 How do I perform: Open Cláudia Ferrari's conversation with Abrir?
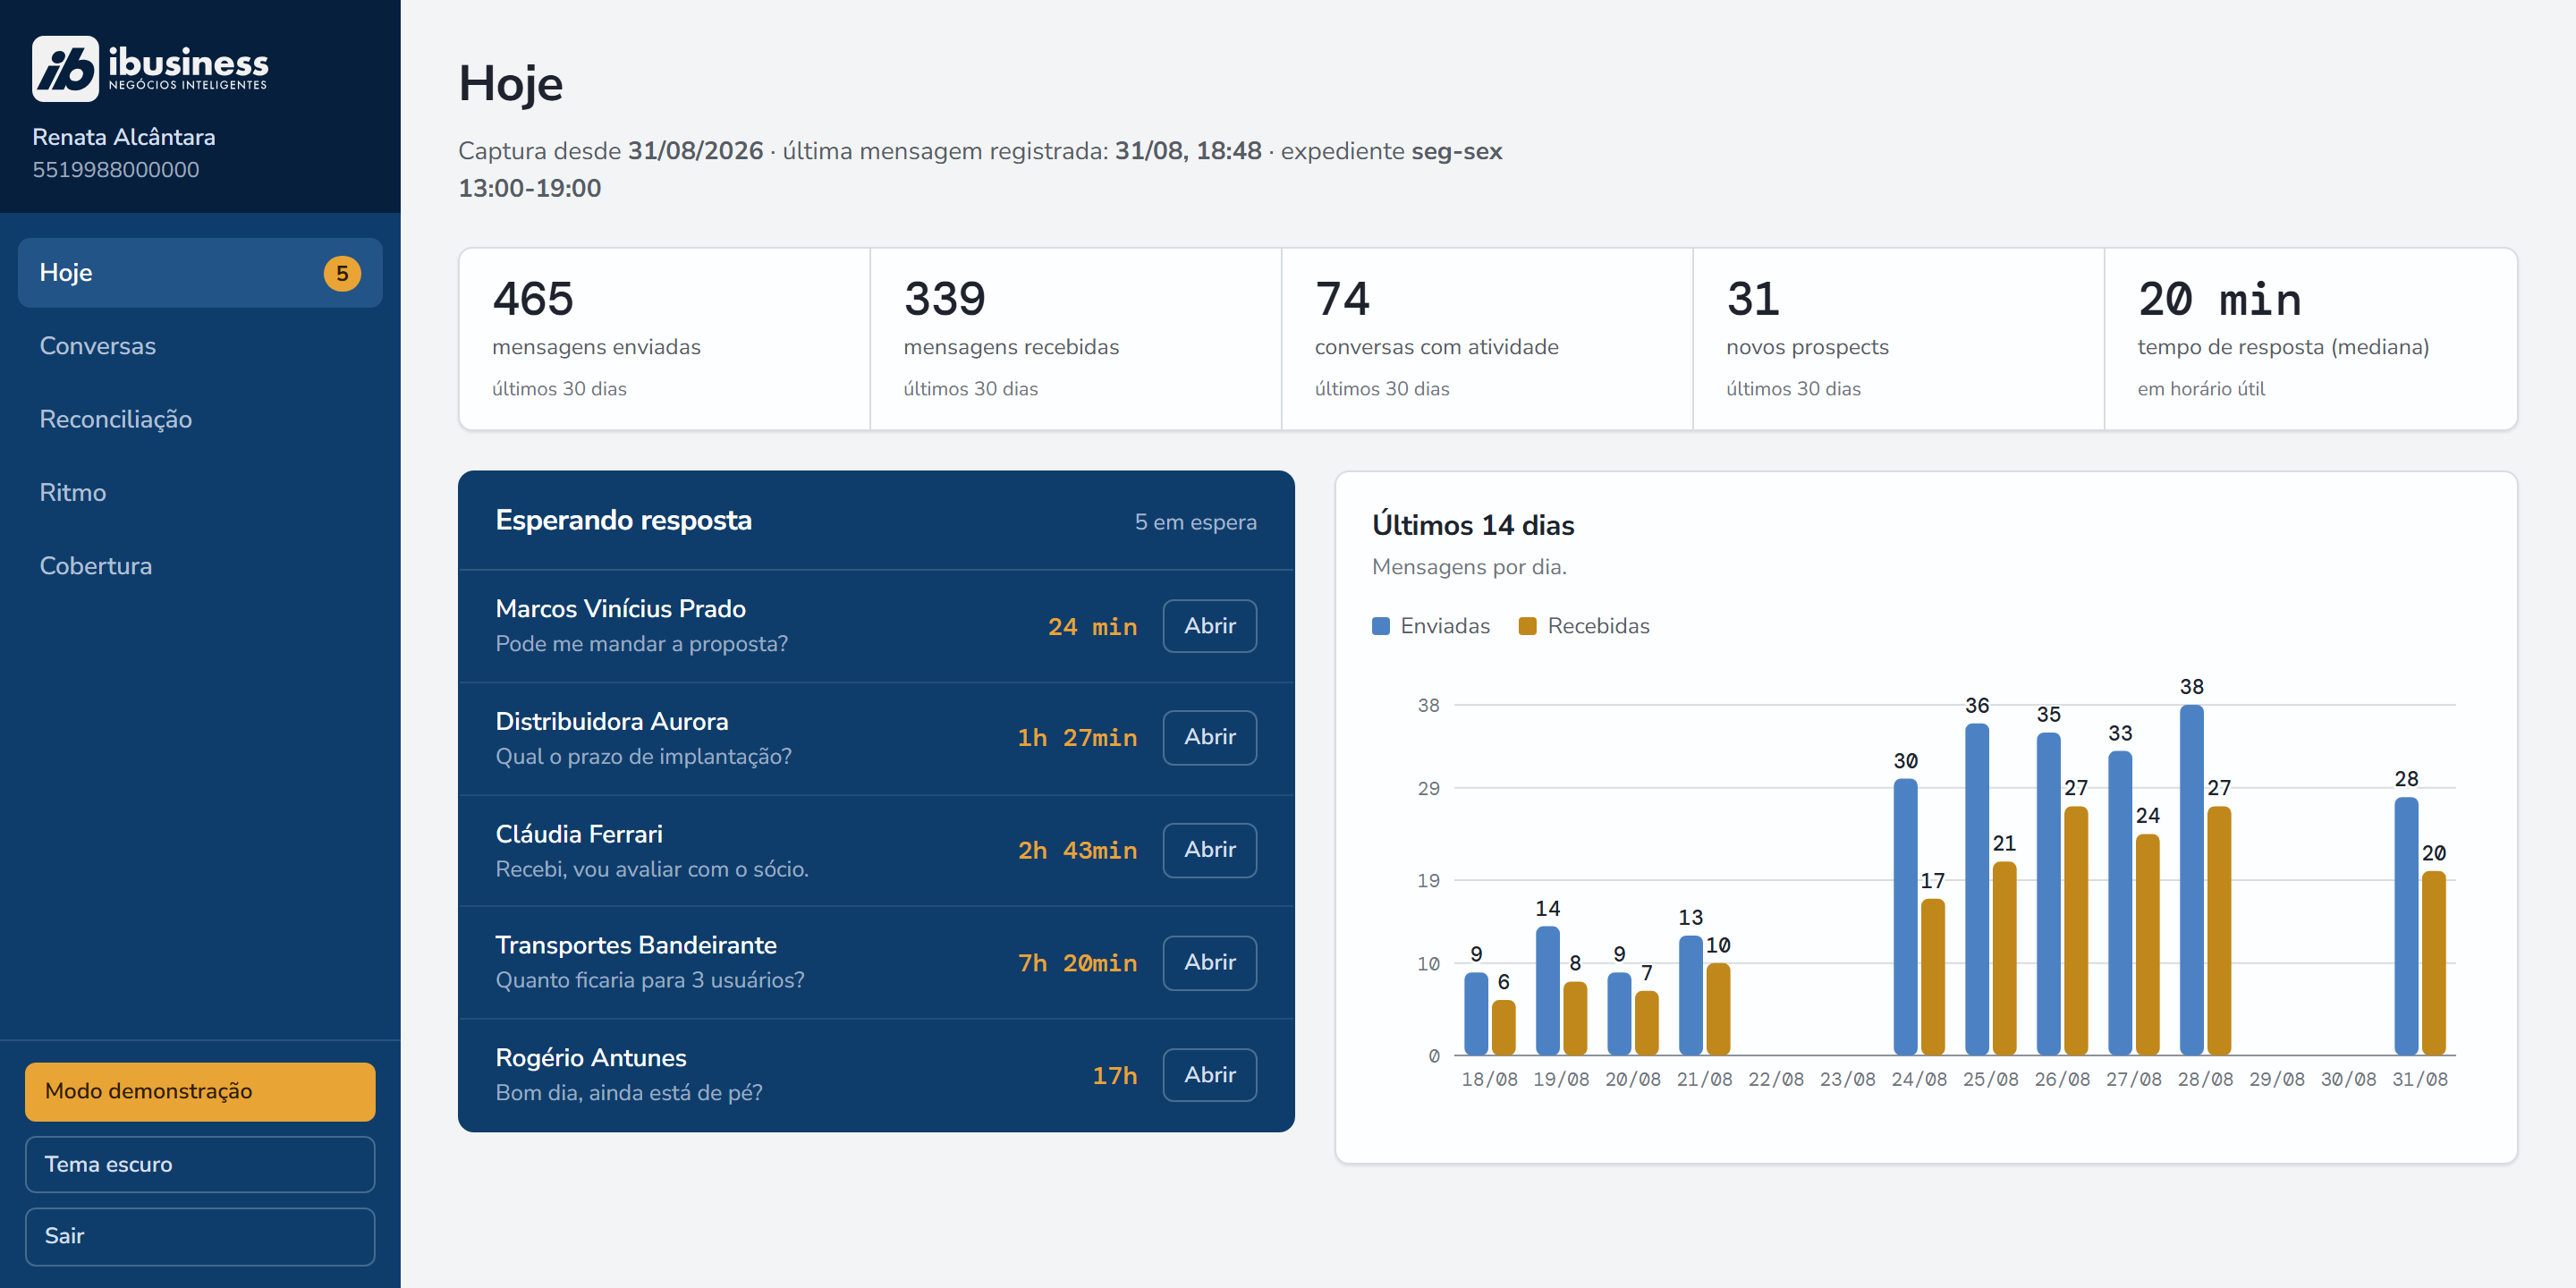click(x=1209, y=850)
